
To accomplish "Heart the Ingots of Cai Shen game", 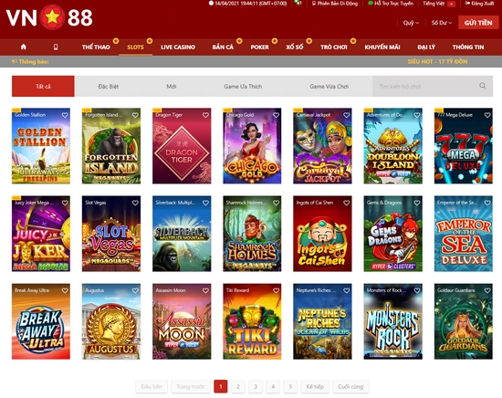I will tap(347, 203).
